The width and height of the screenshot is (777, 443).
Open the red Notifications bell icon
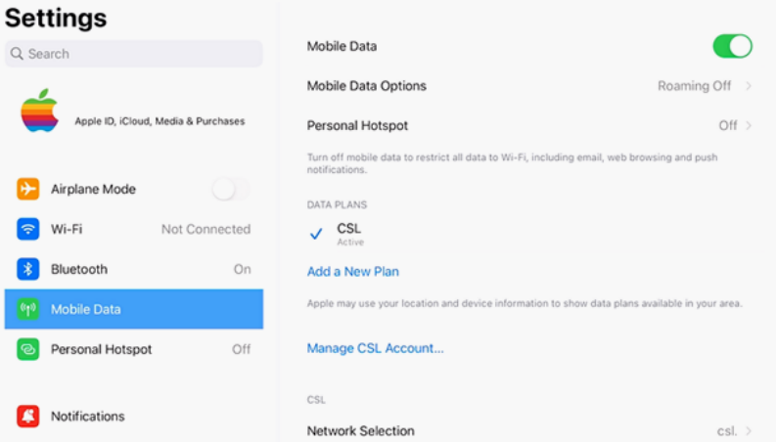click(x=27, y=417)
